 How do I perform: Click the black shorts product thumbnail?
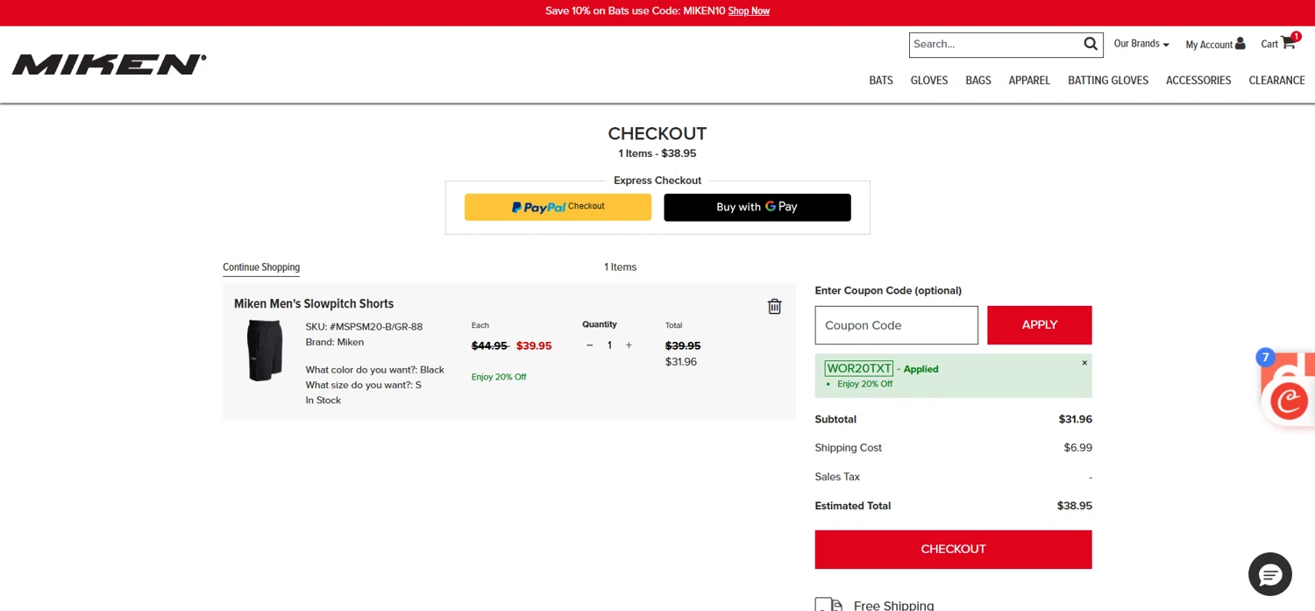click(x=265, y=350)
